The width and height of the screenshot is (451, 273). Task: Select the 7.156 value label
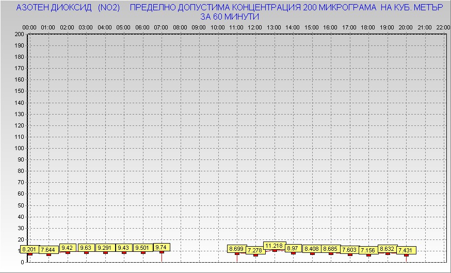(368, 250)
